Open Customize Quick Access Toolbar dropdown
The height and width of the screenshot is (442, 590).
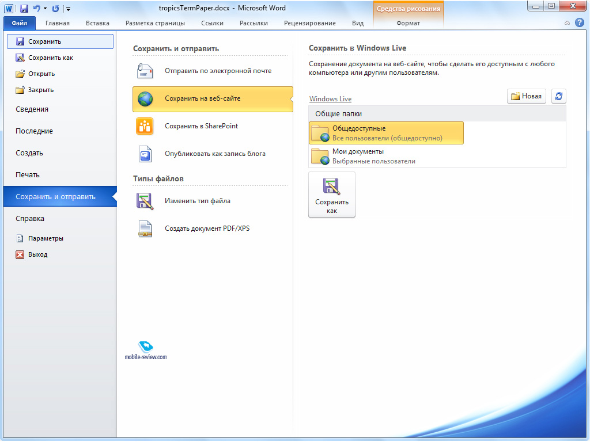click(68, 9)
